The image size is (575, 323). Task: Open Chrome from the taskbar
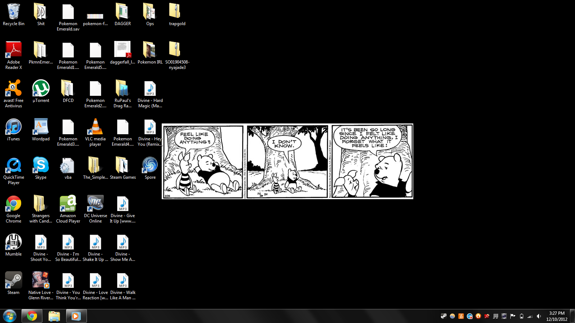click(32, 316)
